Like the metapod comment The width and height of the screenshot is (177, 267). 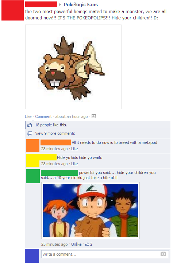(x=74, y=149)
